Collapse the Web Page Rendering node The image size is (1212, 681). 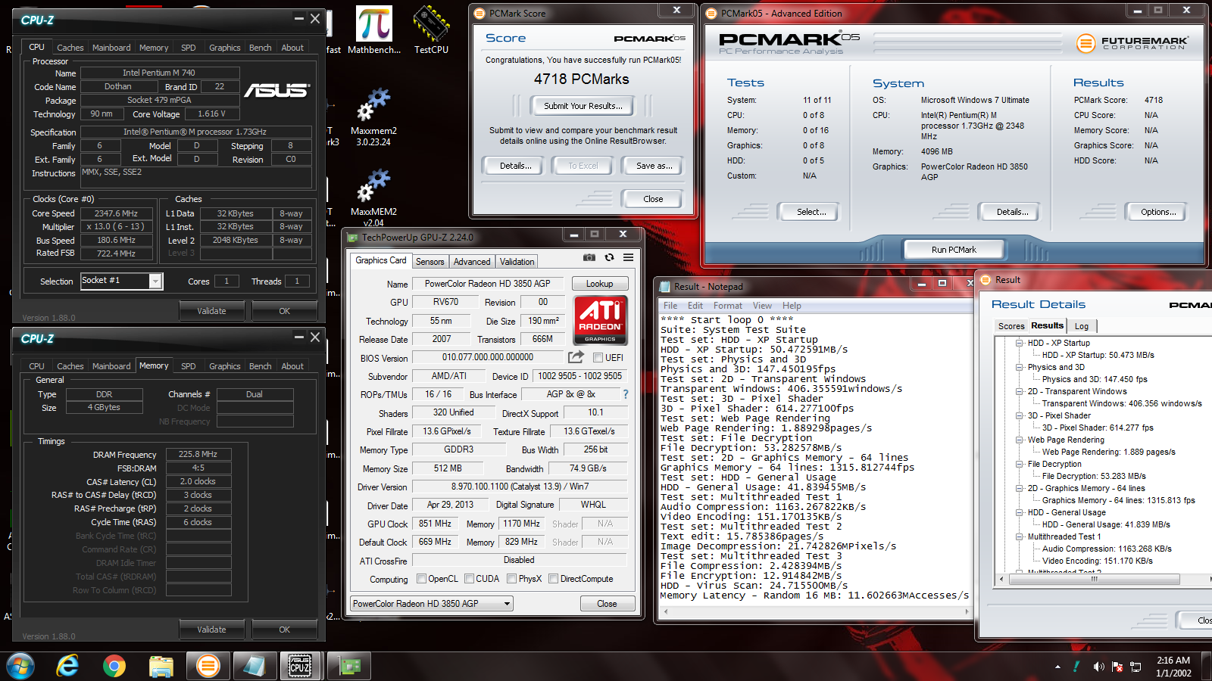pyautogui.click(x=1020, y=440)
